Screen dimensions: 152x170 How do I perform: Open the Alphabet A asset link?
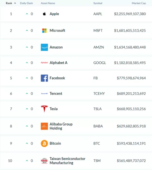(58, 63)
